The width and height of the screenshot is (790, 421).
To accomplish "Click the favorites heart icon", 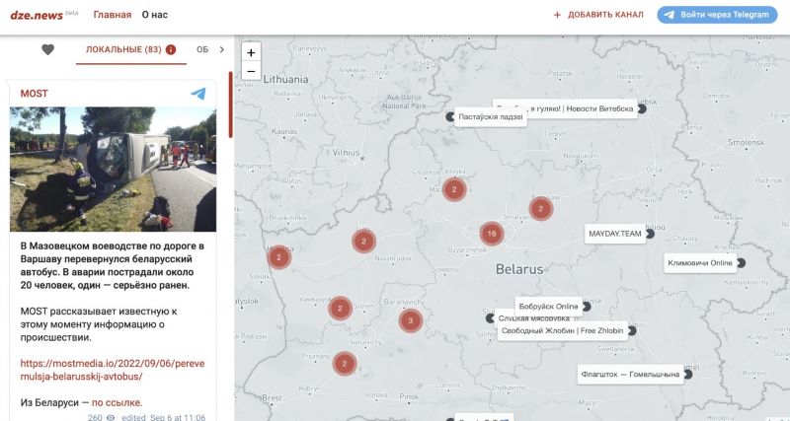I will pos(47,49).
